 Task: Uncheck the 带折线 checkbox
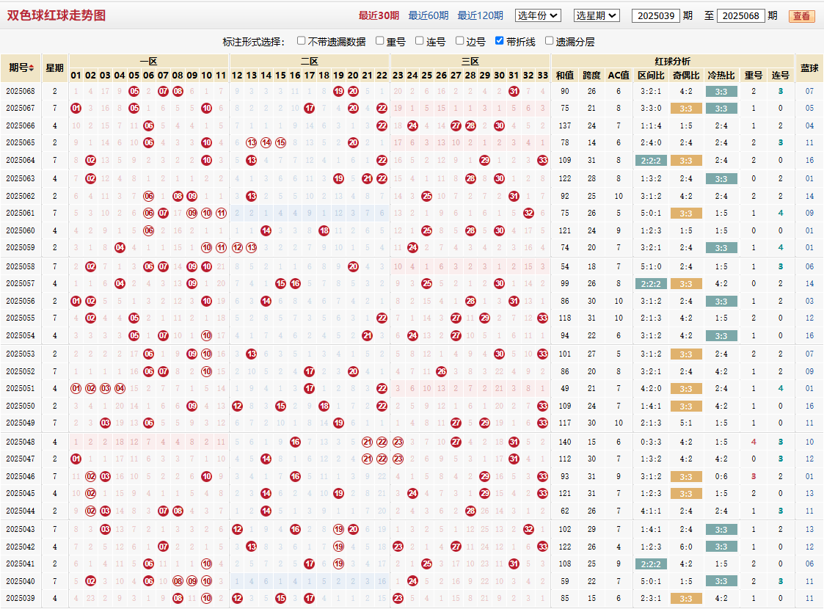[x=499, y=40]
